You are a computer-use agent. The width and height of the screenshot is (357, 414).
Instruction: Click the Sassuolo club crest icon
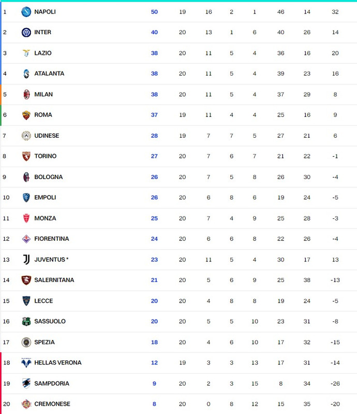[26, 321]
